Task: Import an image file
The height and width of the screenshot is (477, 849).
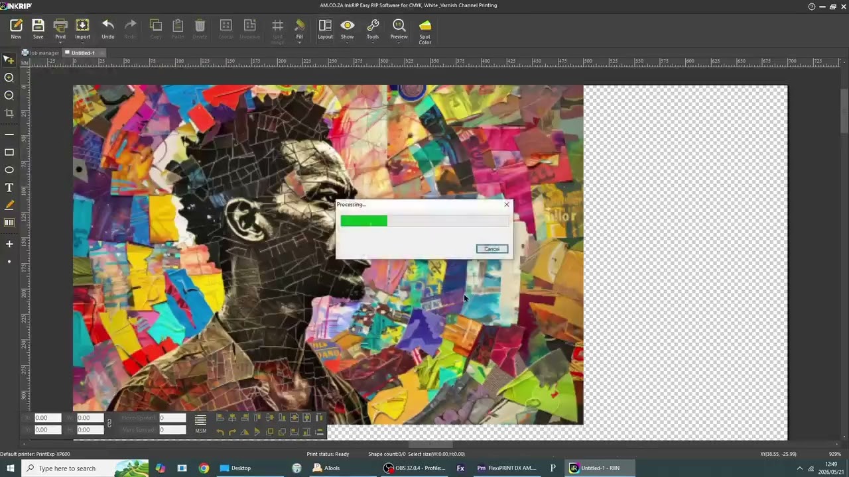Action: pos(82,28)
